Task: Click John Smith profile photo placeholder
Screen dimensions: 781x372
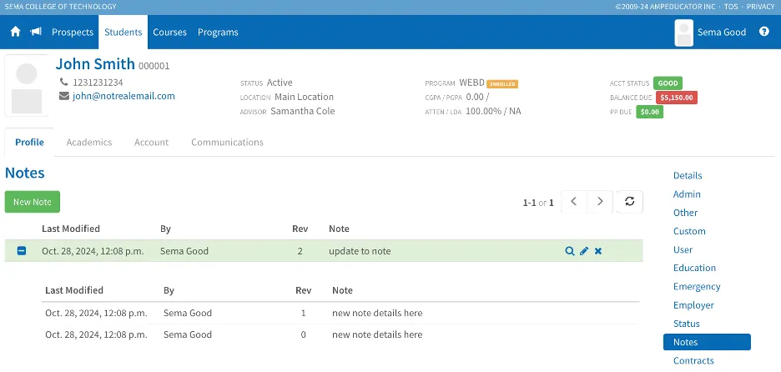Action: (x=27, y=85)
